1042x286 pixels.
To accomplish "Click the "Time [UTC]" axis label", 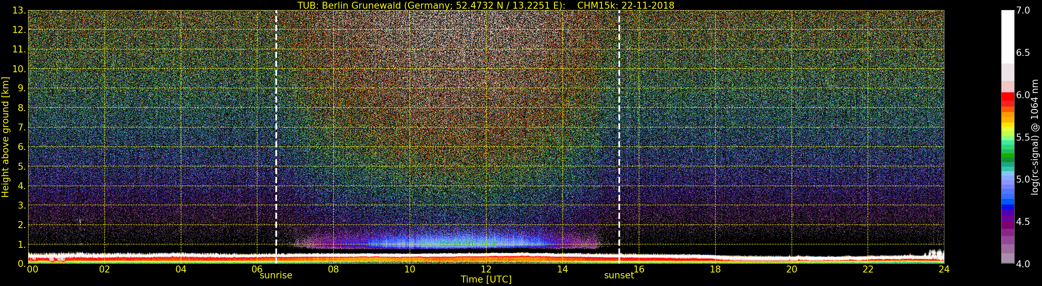I will pos(486,279).
